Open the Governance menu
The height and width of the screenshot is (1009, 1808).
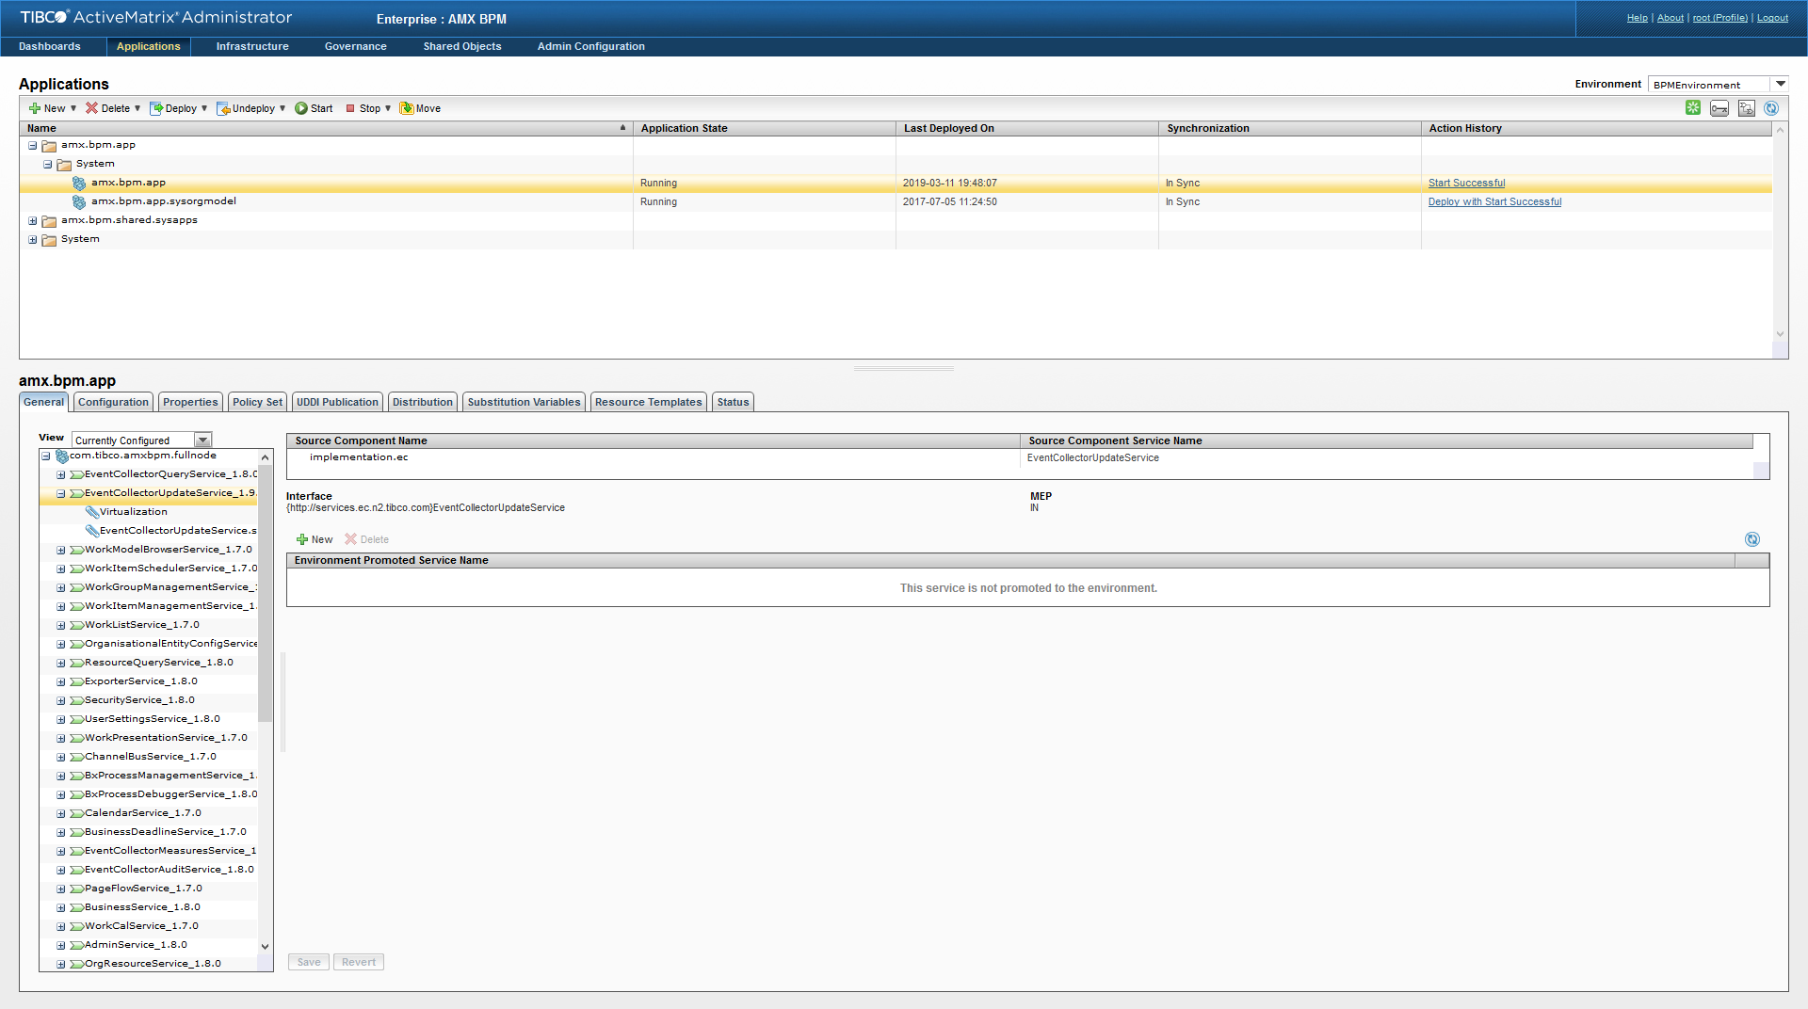click(356, 46)
